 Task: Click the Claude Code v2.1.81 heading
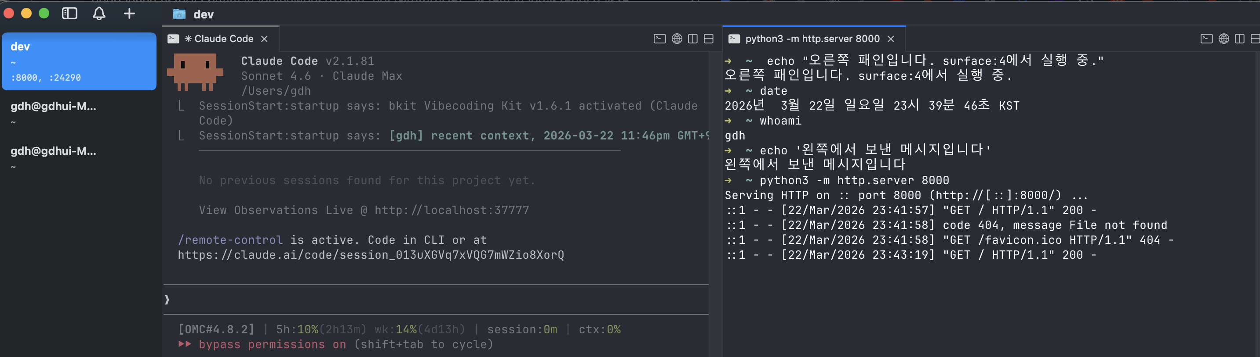click(x=308, y=61)
